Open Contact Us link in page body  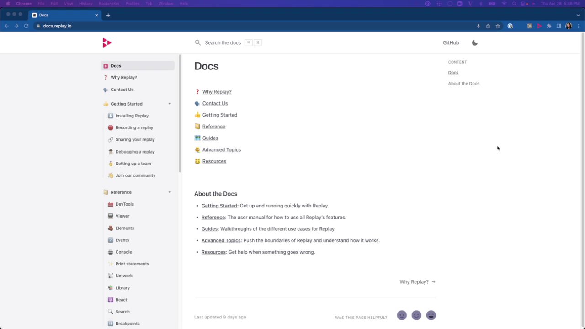click(x=215, y=103)
